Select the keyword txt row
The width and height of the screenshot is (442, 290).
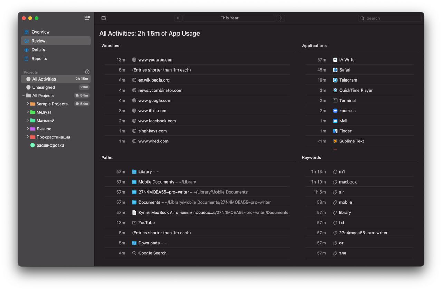pos(359,223)
